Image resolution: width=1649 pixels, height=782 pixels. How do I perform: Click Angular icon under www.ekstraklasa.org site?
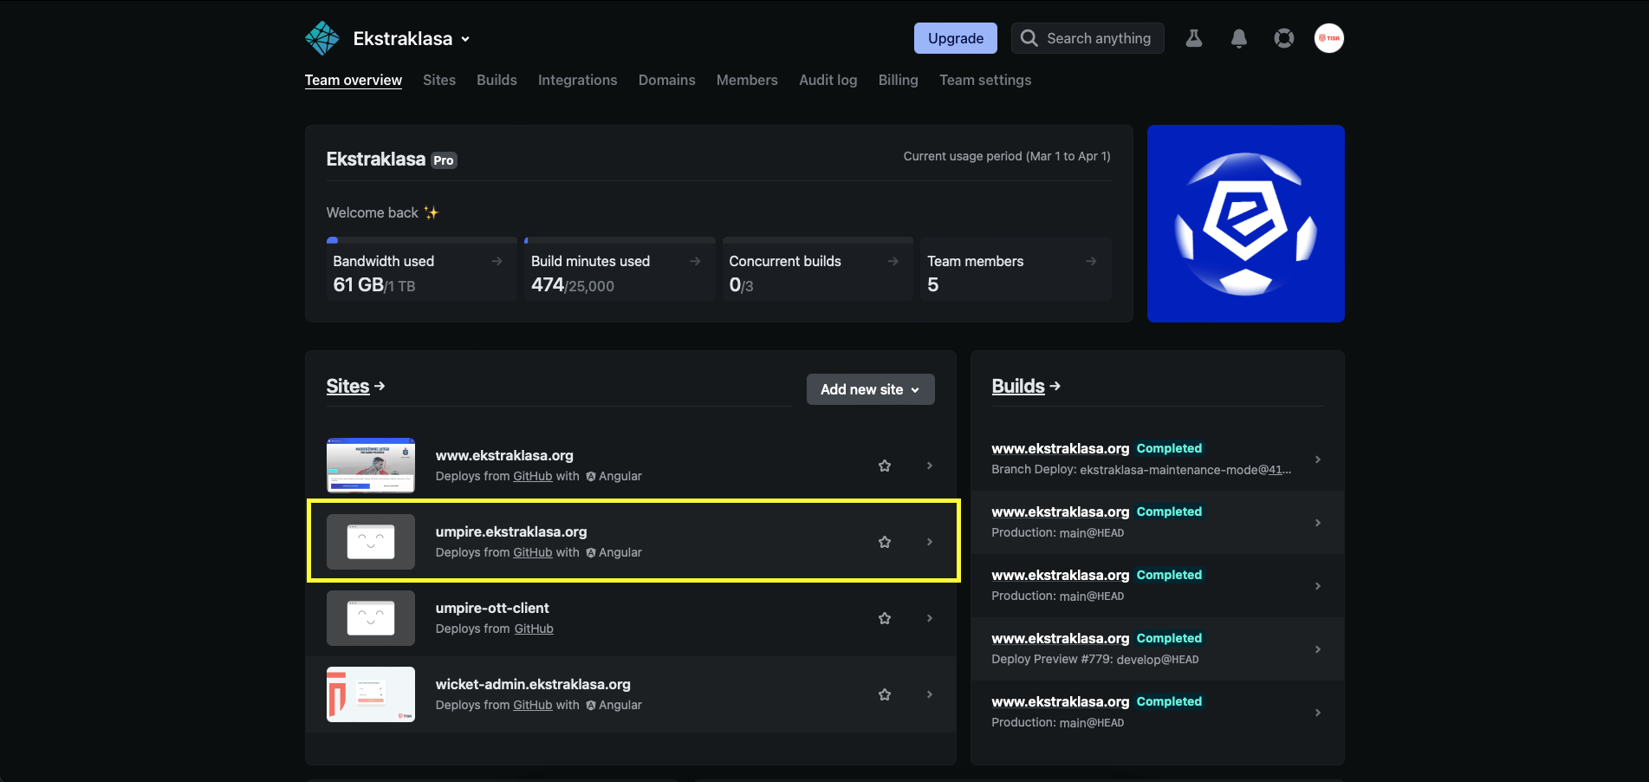[591, 477]
